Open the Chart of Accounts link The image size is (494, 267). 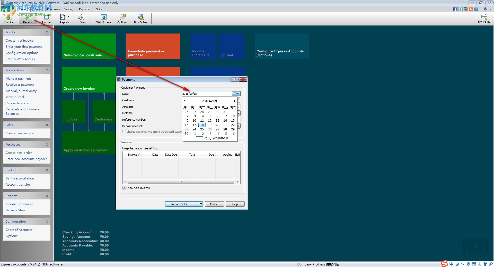pyautogui.click(x=19, y=230)
